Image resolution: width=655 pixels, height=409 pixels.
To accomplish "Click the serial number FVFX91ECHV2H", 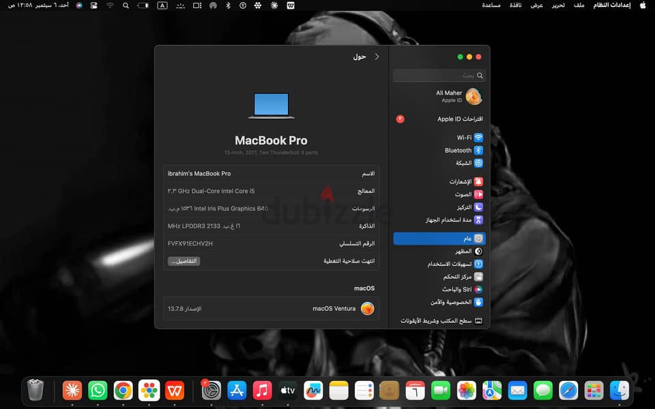I will [x=190, y=243].
